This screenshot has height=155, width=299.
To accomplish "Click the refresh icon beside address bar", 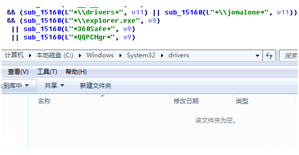I will pyautogui.click(x=269, y=55).
